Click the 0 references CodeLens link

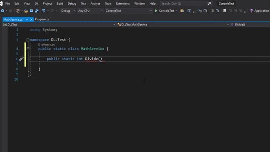(46, 44)
